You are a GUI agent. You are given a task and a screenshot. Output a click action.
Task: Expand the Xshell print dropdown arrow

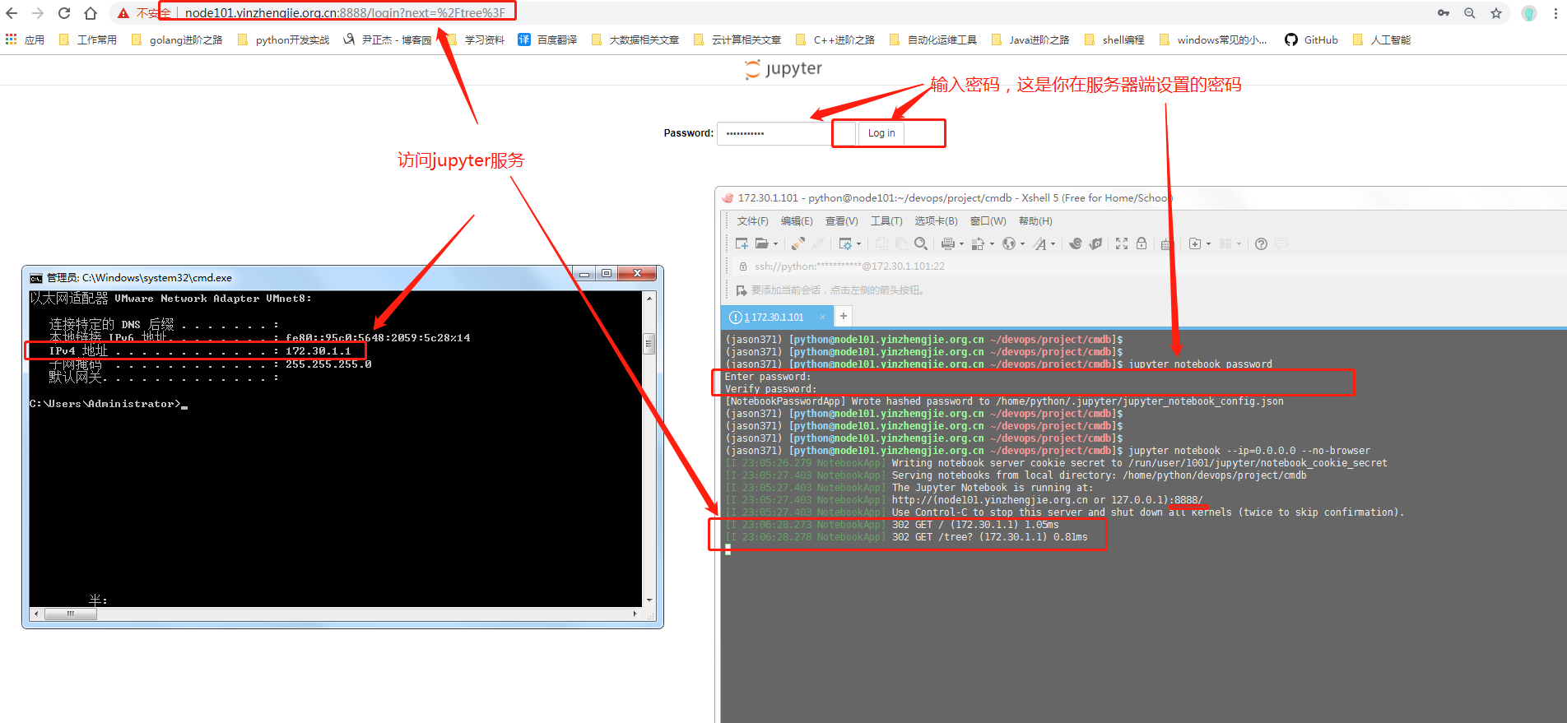(961, 244)
